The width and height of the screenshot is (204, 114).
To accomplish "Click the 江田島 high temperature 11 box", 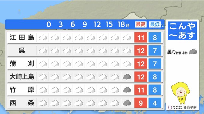I will point(141,38).
